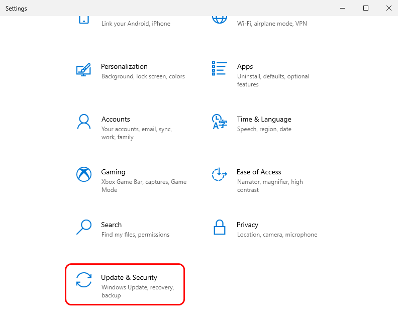Click 'Xbox Game Bar, captures, Game Mode' text

(144, 186)
